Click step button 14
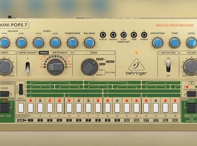197x146 pixels. click(x=156, y=107)
